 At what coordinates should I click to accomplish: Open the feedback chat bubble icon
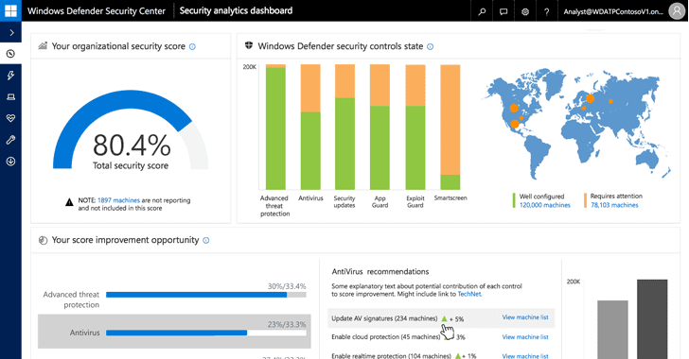[503, 11]
